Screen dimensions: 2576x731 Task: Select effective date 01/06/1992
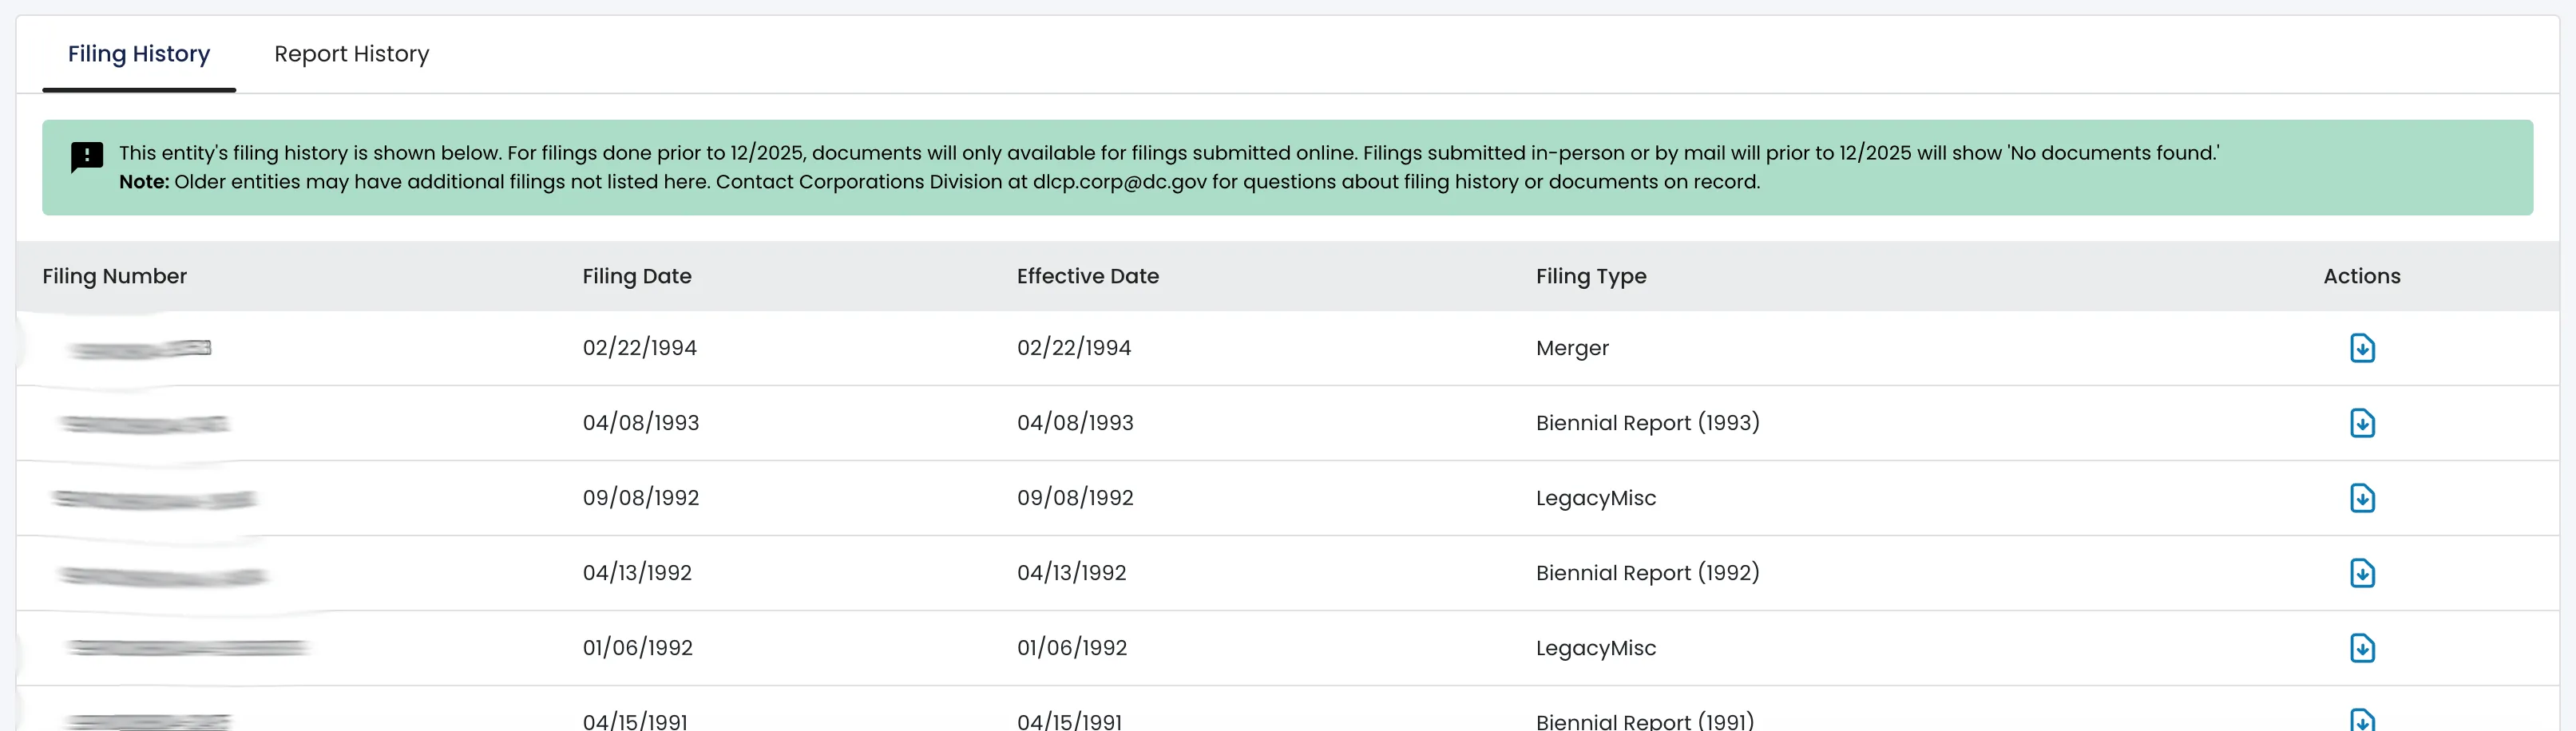point(1072,648)
